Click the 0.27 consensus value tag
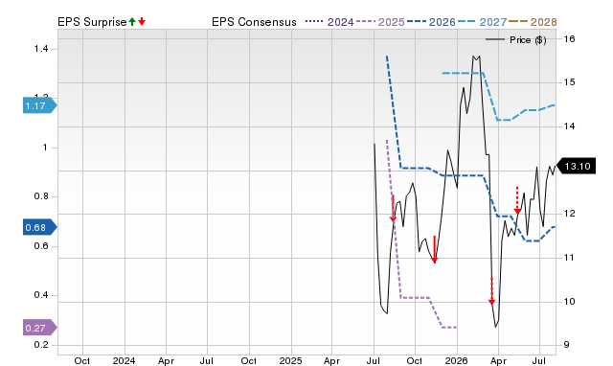The image size is (613, 366). point(40,328)
